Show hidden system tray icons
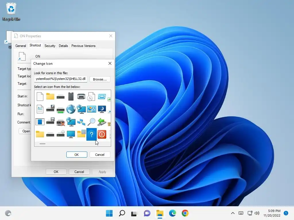294x220 pixels. pyautogui.click(x=233, y=213)
